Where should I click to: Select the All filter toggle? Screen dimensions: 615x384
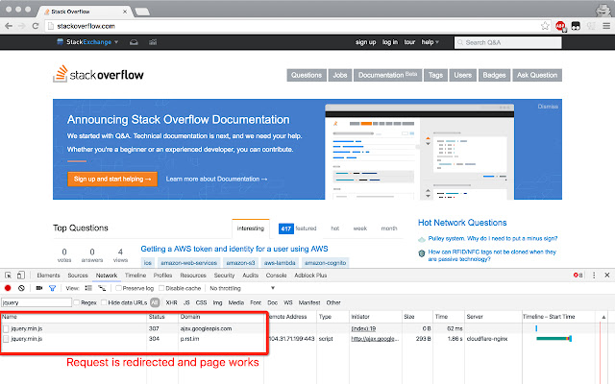(155, 302)
